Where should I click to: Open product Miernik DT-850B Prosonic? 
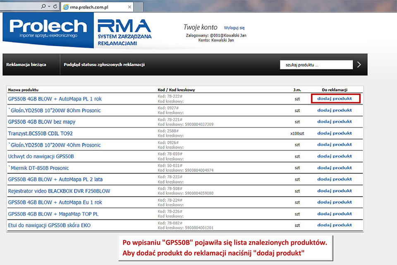tap(38, 168)
